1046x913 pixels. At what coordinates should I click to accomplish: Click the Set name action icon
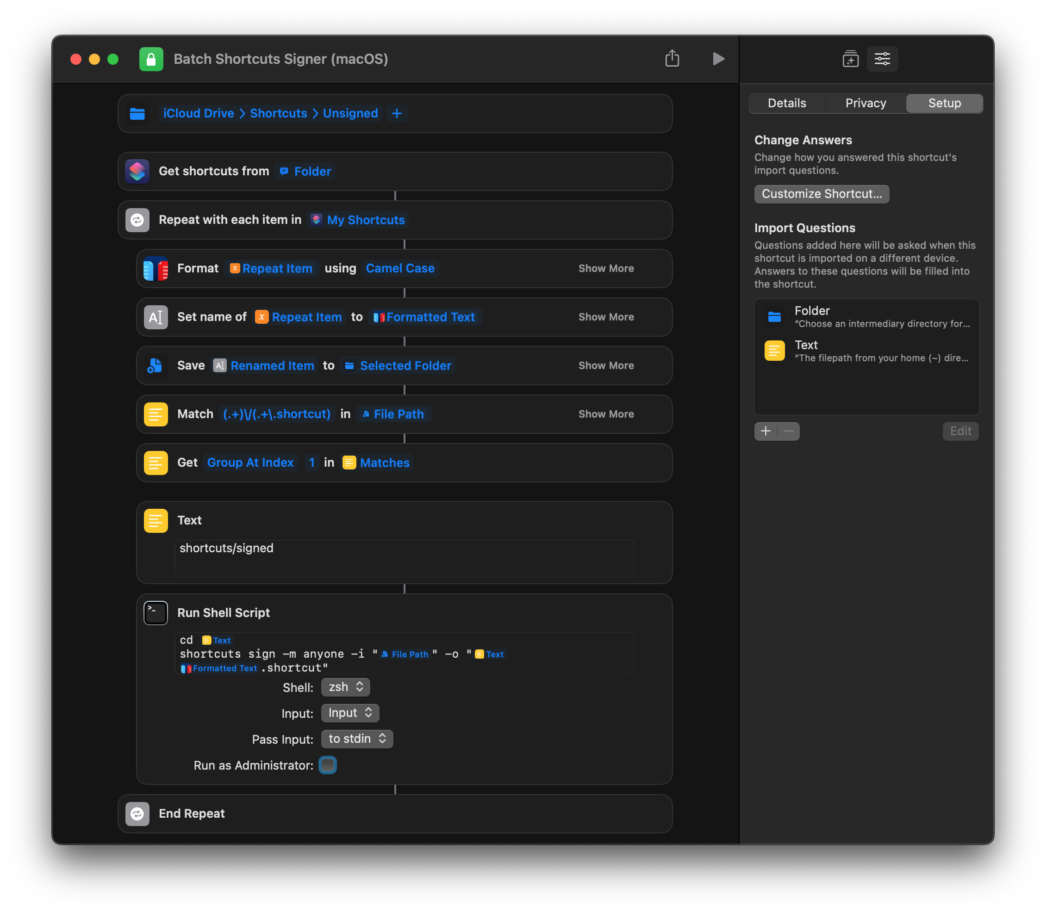pos(156,317)
